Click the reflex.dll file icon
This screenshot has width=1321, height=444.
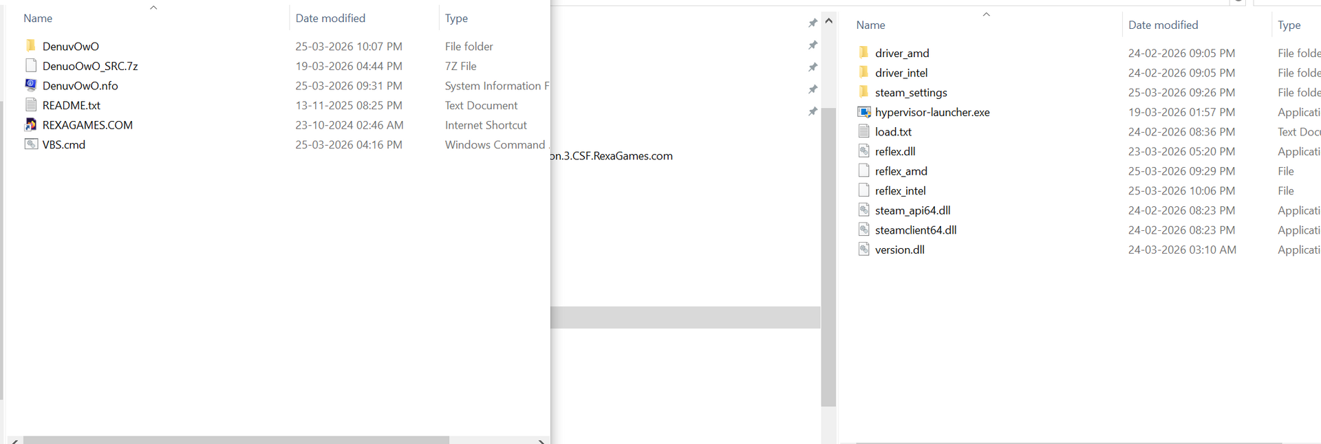pyautogui.click(x=863, y=151)
